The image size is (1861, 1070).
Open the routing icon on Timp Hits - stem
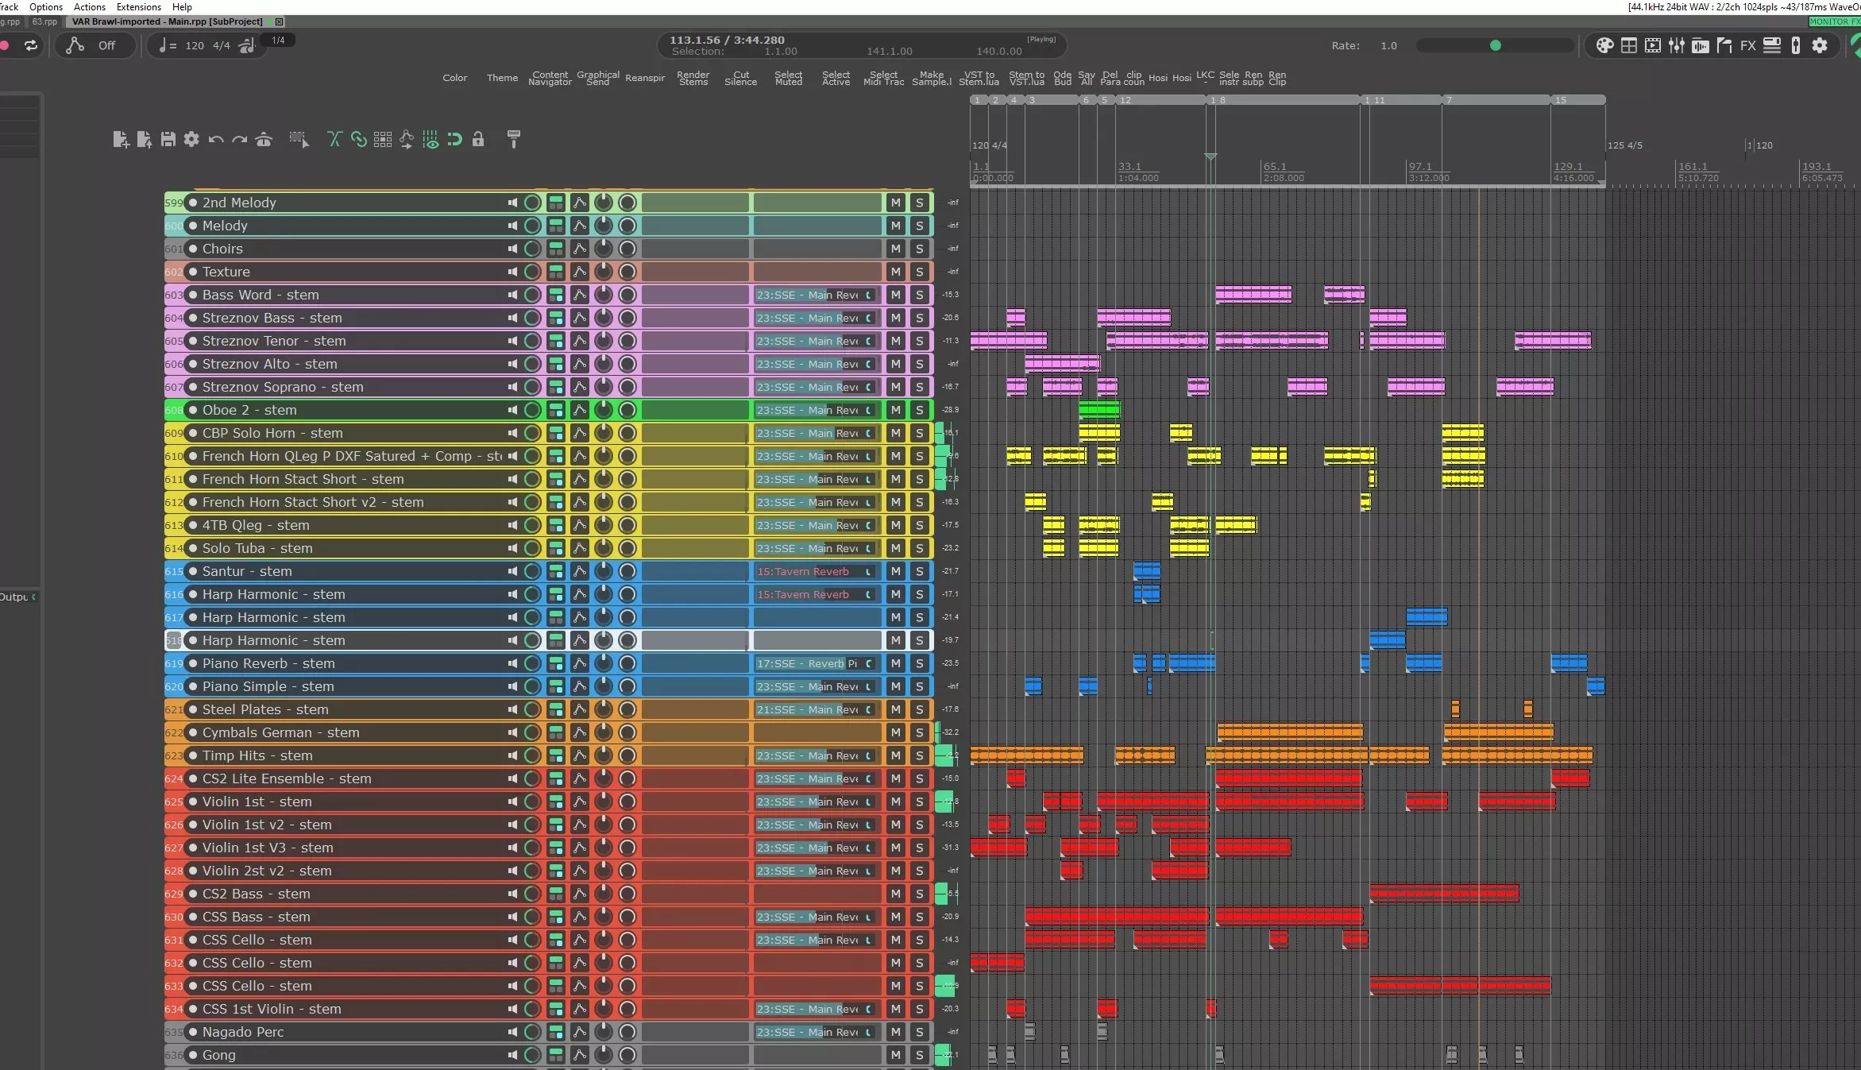pyautogui.click(x=556, y=755)
